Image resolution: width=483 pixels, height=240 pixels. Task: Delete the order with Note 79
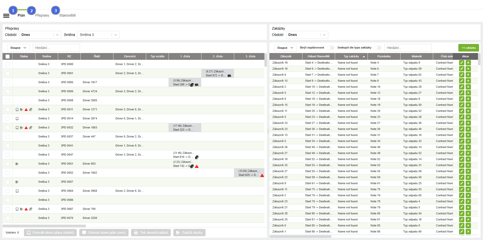click(468, 207)
